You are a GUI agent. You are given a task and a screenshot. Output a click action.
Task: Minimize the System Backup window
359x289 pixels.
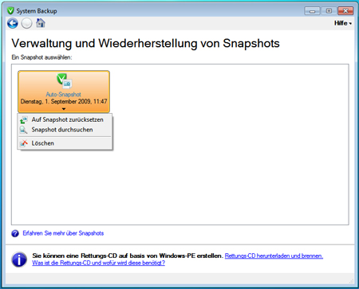(x=312, y=11)
